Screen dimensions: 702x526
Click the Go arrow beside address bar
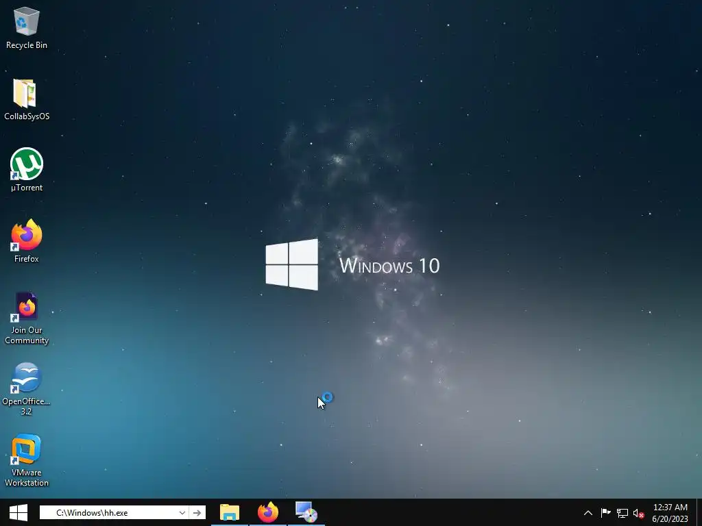point(197,512)
